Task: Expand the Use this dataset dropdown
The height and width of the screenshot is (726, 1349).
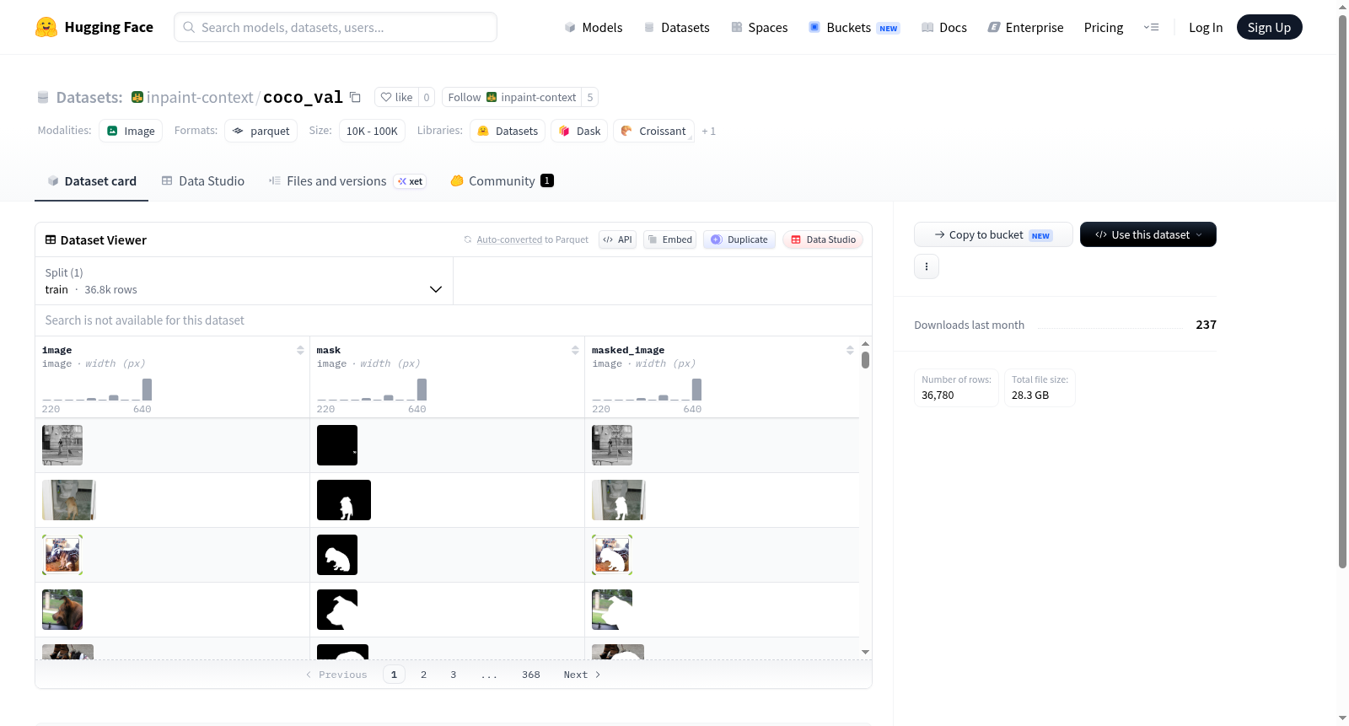Action: point(1147,234)
